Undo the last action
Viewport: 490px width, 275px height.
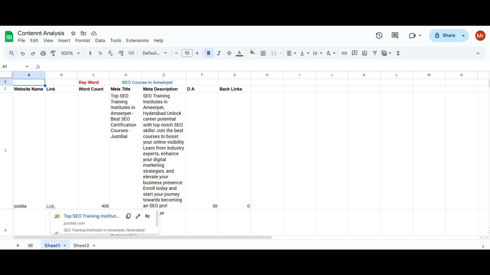pos(23,53)
